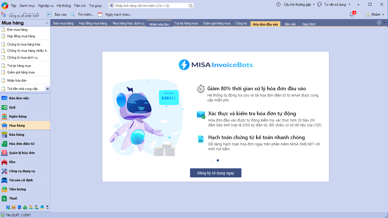This screenshot has height=218, width=388.
Task: Click the blue archive box icon
Action: pyautogui.click(x=42, y=207)
